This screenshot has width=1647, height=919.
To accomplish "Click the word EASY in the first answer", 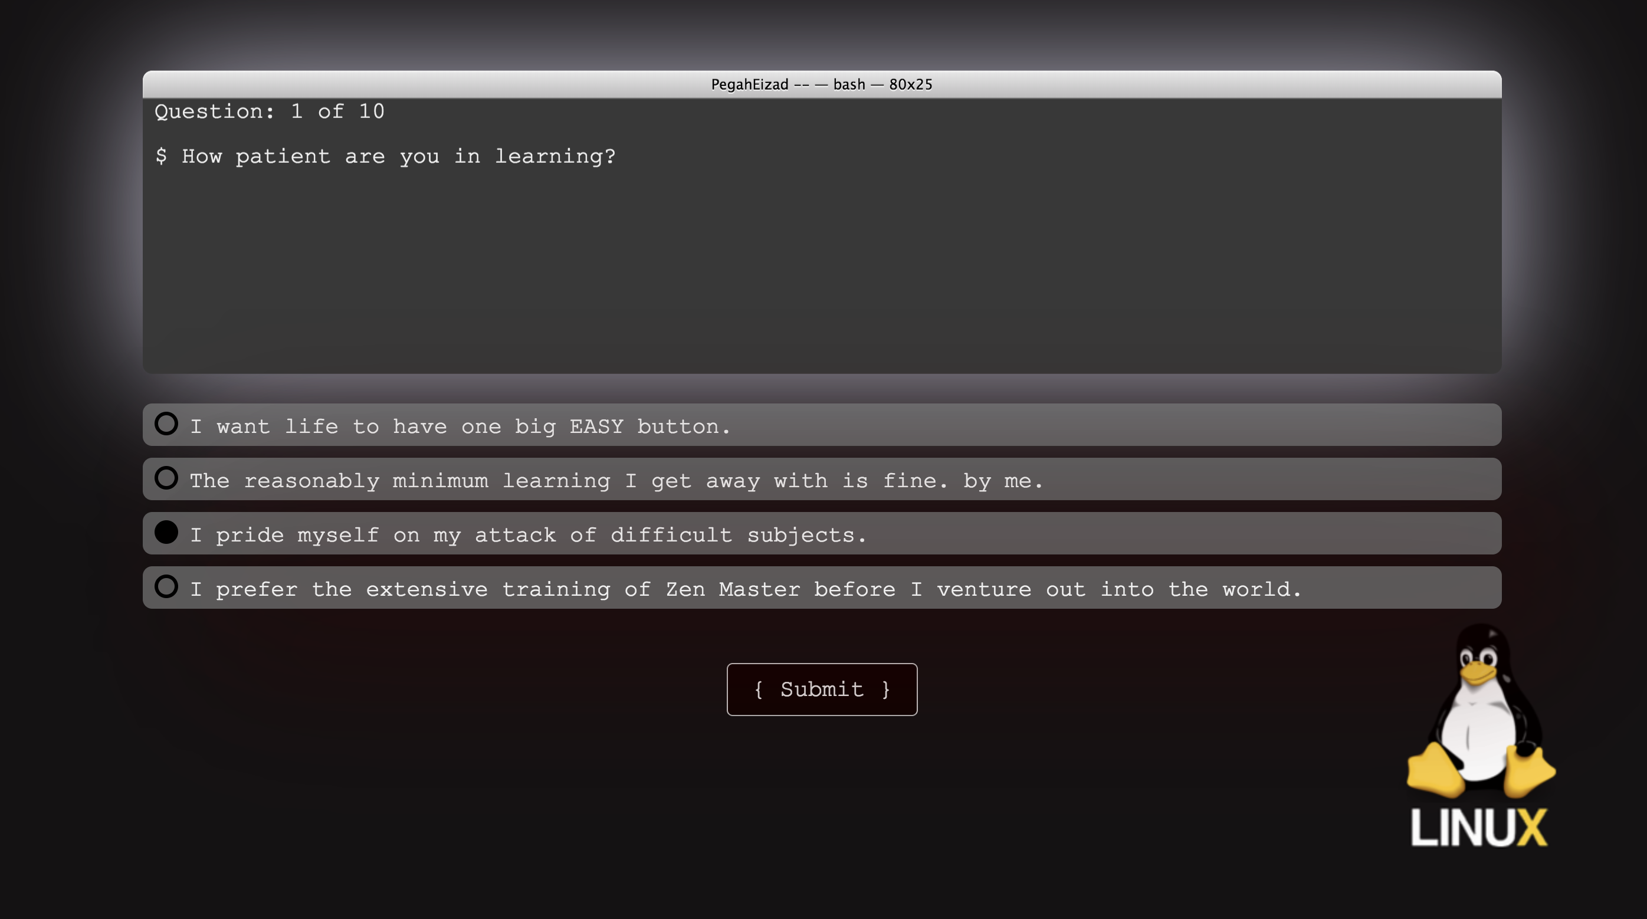I will (596, 426).
